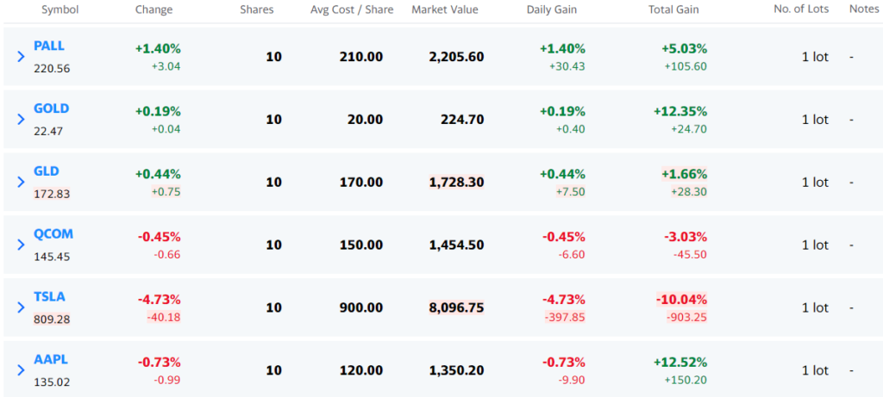
Task: Open the TSLA ticker link
Action: click(49, 296)
